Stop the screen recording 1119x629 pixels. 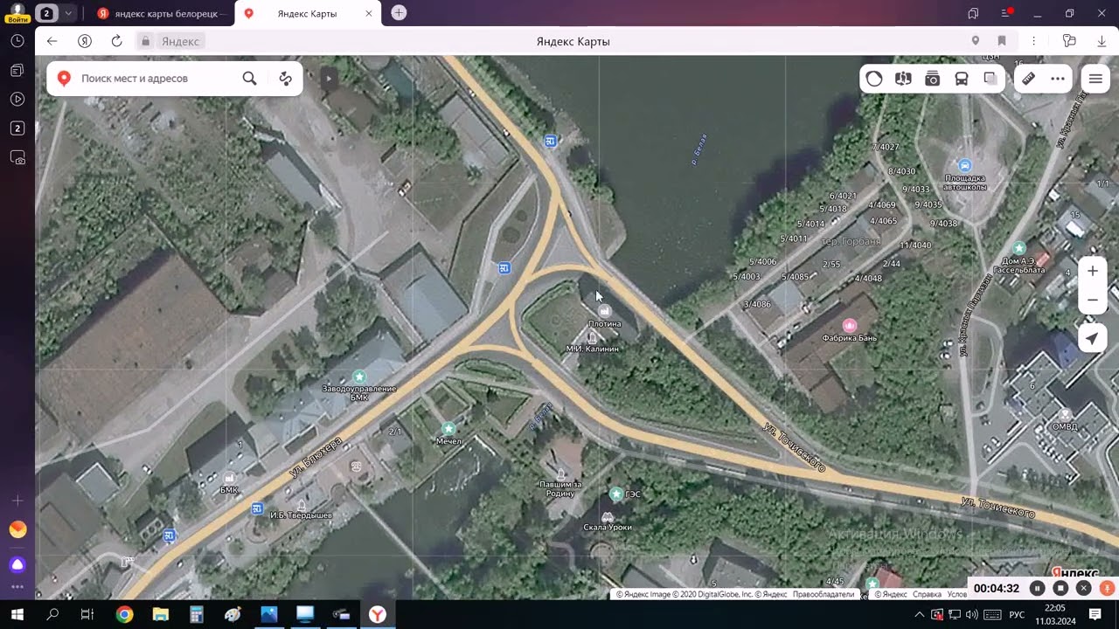1060,588
